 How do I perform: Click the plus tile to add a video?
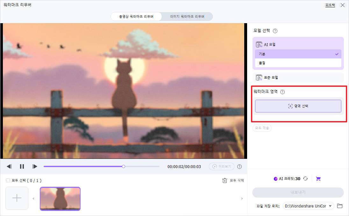point(17,198)
